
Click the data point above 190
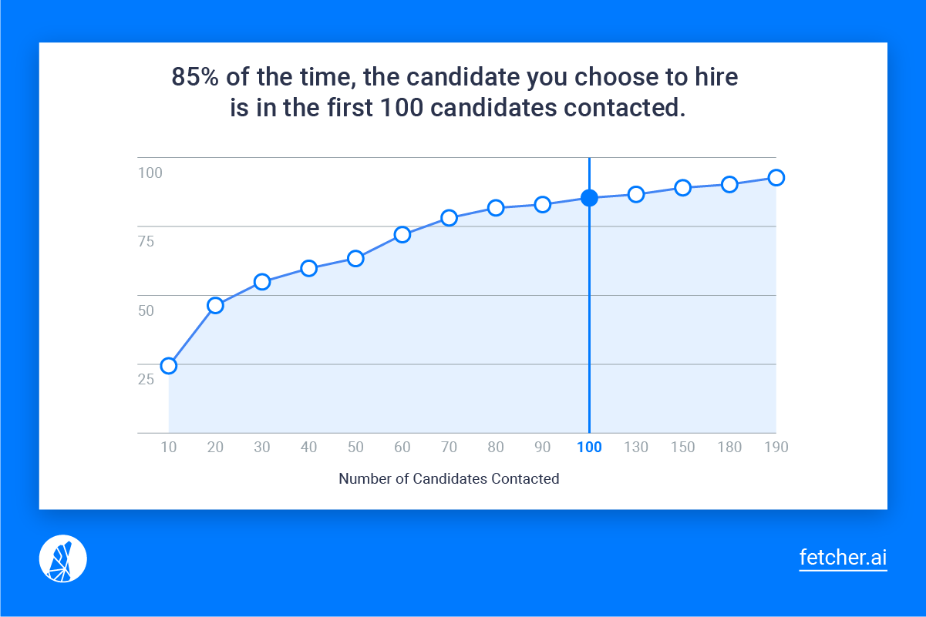[776, 178]
